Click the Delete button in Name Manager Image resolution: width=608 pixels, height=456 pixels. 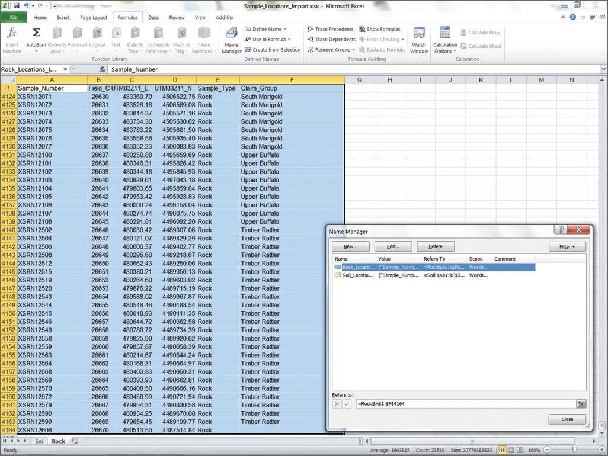tap(436, 246)
